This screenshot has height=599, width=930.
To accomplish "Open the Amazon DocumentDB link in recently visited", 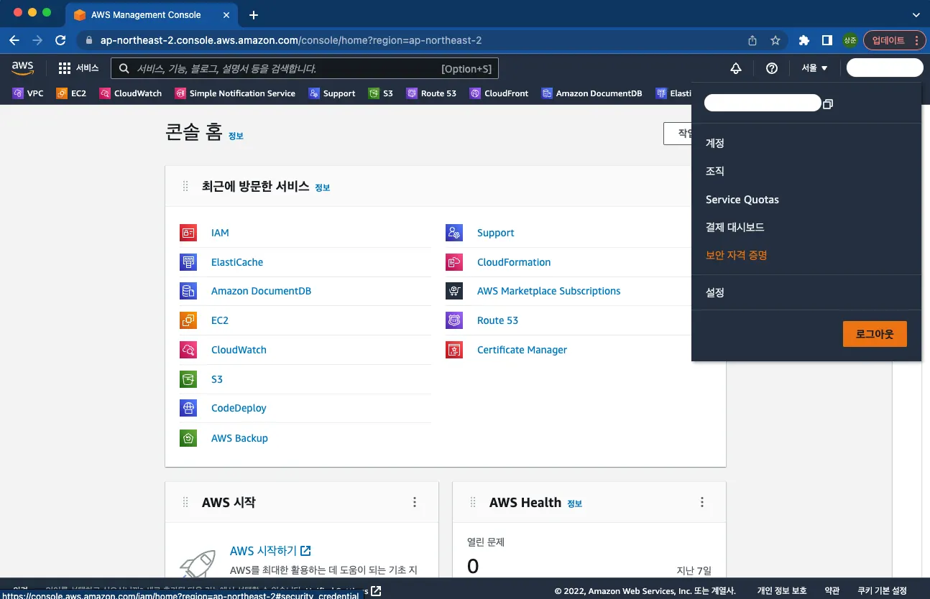I will click(261, 291).
